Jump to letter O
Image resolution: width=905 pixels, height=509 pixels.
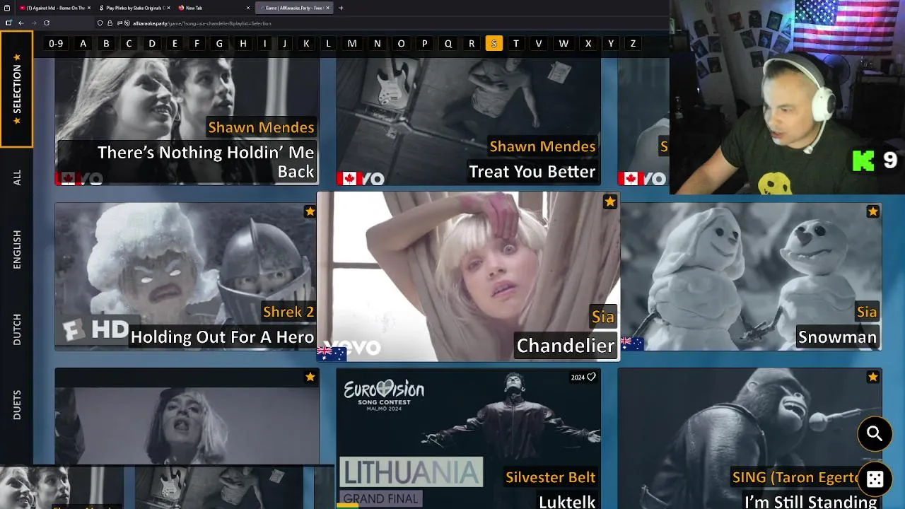(401, 44)
